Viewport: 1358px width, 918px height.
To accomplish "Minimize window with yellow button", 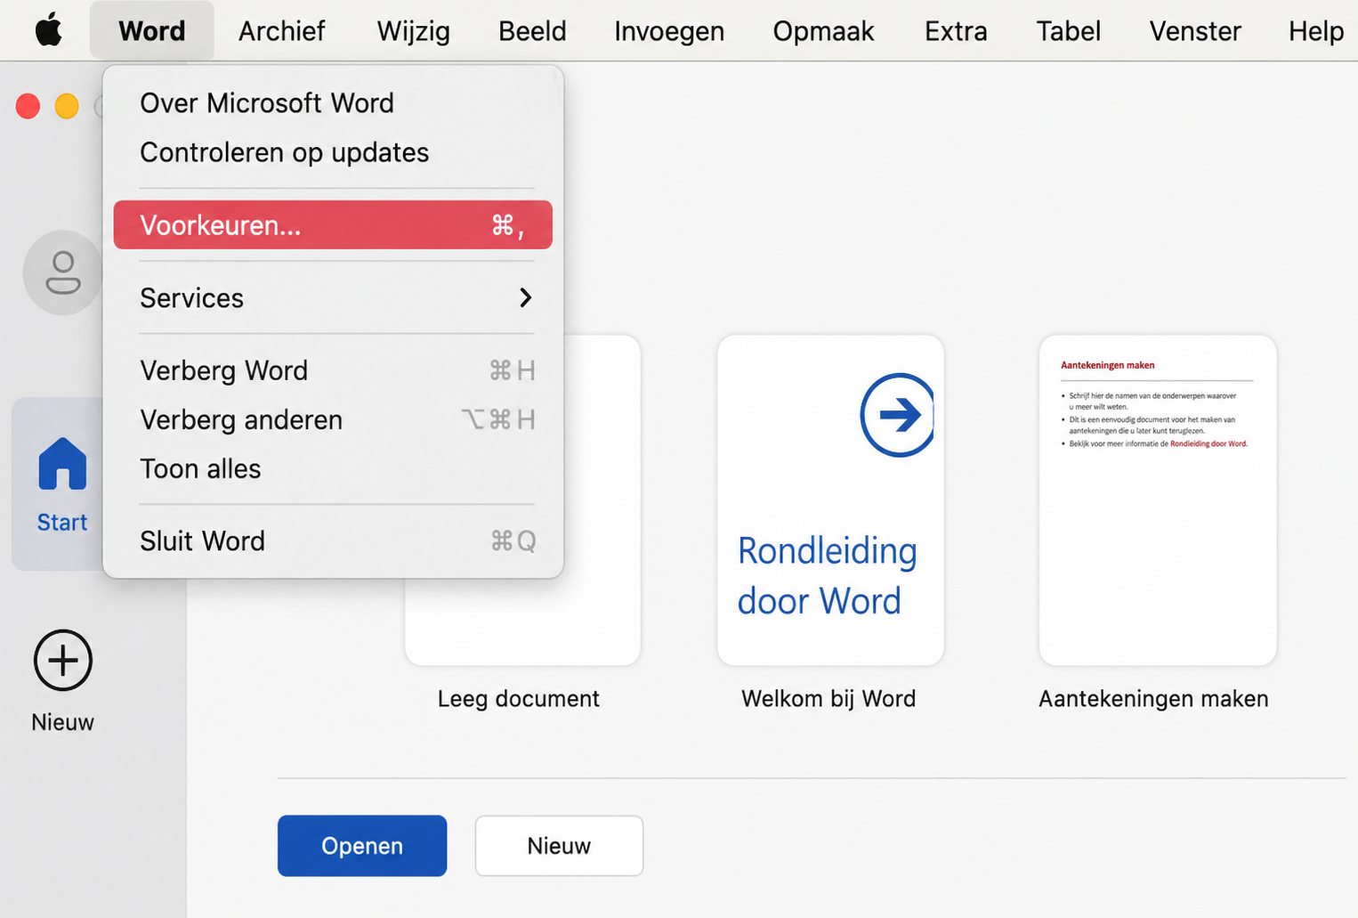I will click(67, 106).
